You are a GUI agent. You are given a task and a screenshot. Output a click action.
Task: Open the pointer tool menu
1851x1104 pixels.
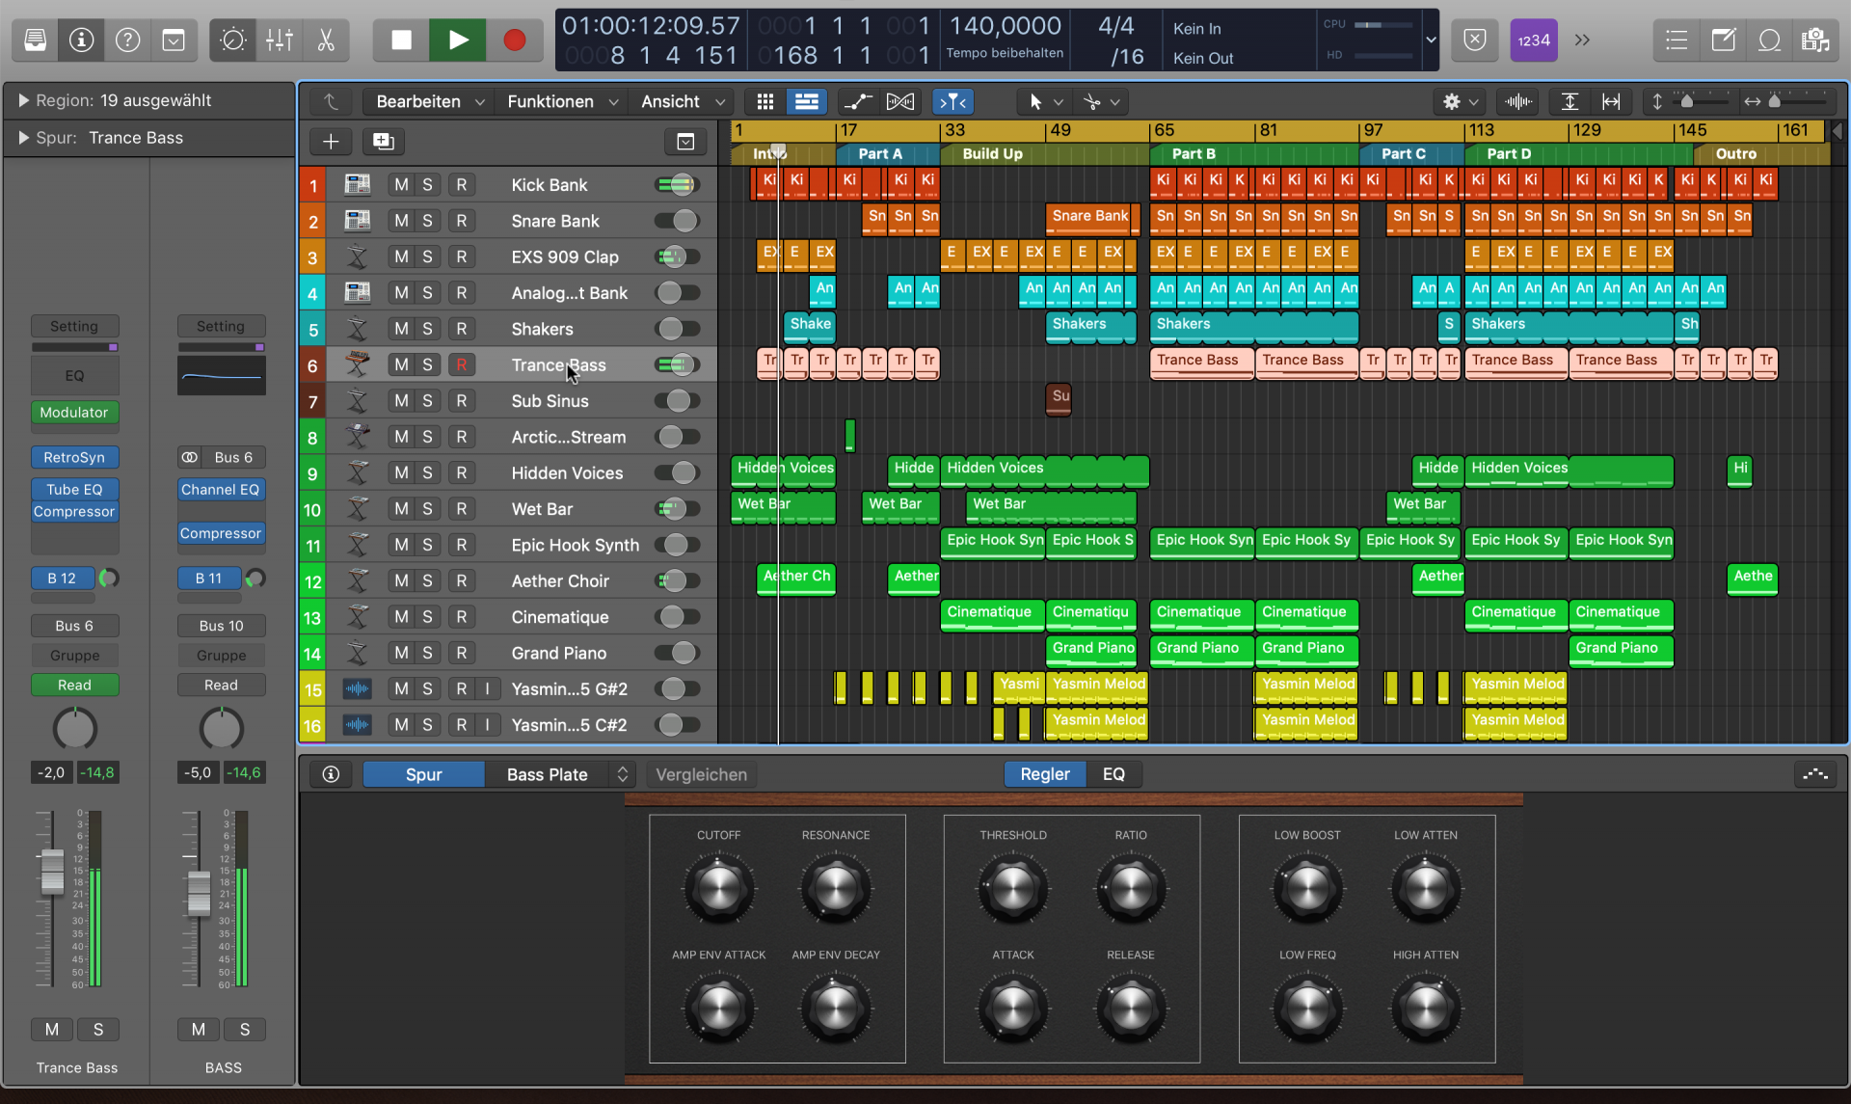(1045, 101)
